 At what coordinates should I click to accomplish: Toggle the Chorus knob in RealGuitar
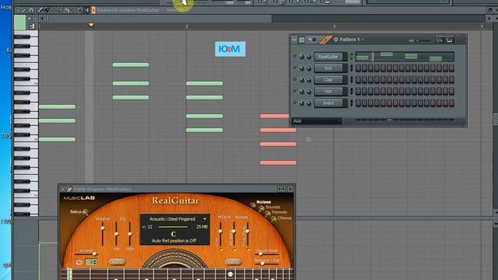pyautogui.click(x=274, y=219)
